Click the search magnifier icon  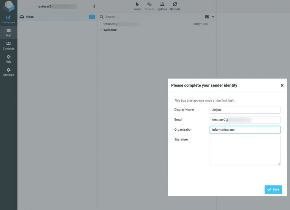(x=101, y=17)
